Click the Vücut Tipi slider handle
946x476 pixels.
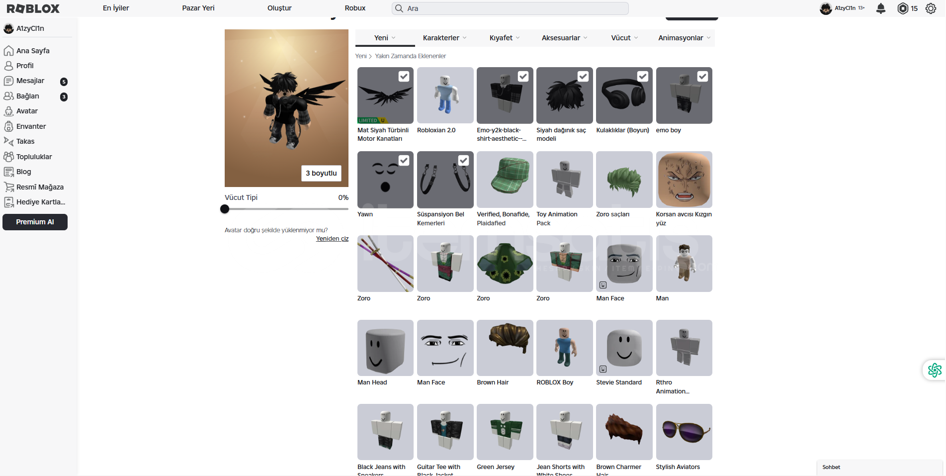tap(225, 209)
